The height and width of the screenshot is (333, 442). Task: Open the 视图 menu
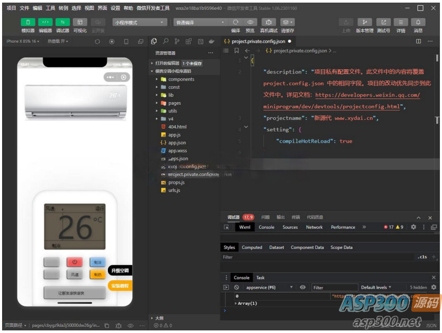tap(89, 8)
